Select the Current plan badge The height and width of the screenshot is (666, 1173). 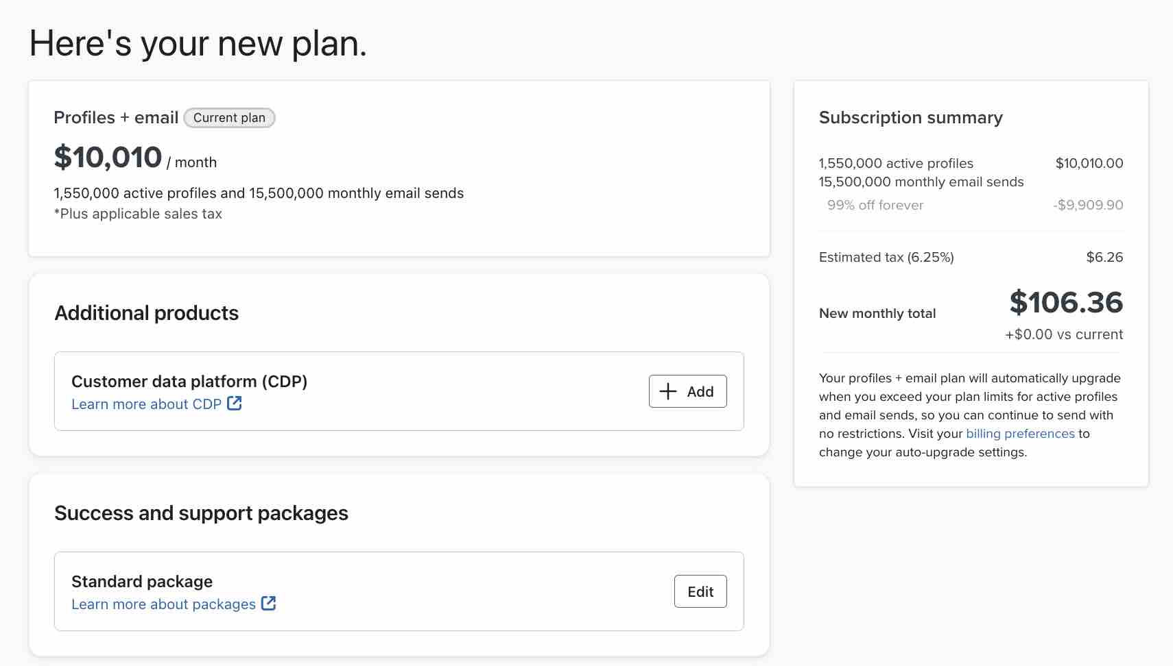click(229, 118)
